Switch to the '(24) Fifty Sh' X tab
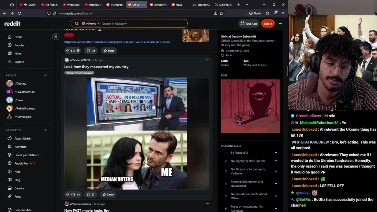Image resolution: width=377 pixels, height=212 pixels. pos(224,5)
